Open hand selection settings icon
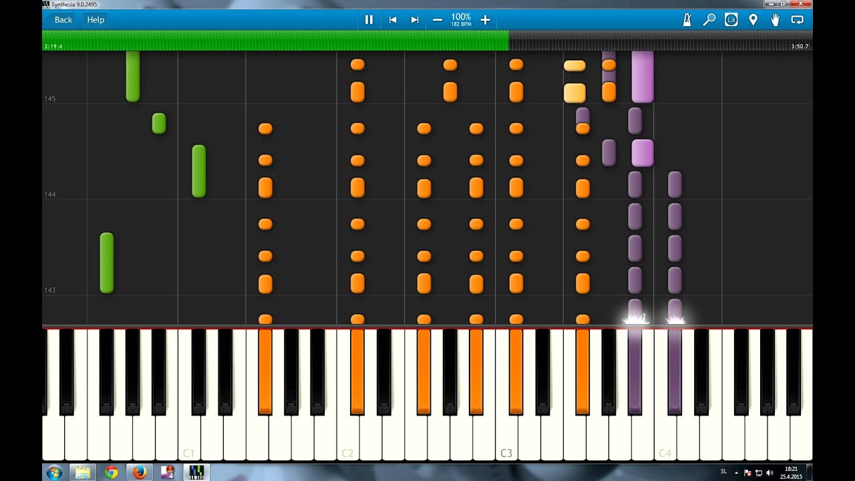This screenshot has width=855, height=481. pyautogui.click(x=775, y=20)
